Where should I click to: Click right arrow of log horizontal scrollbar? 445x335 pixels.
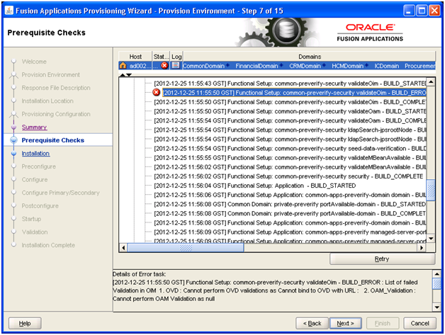click(422, 248)
